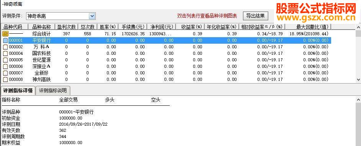Click the 558 total trades value
The width and height of the screenshot is (361, 146).
point(87,34)
